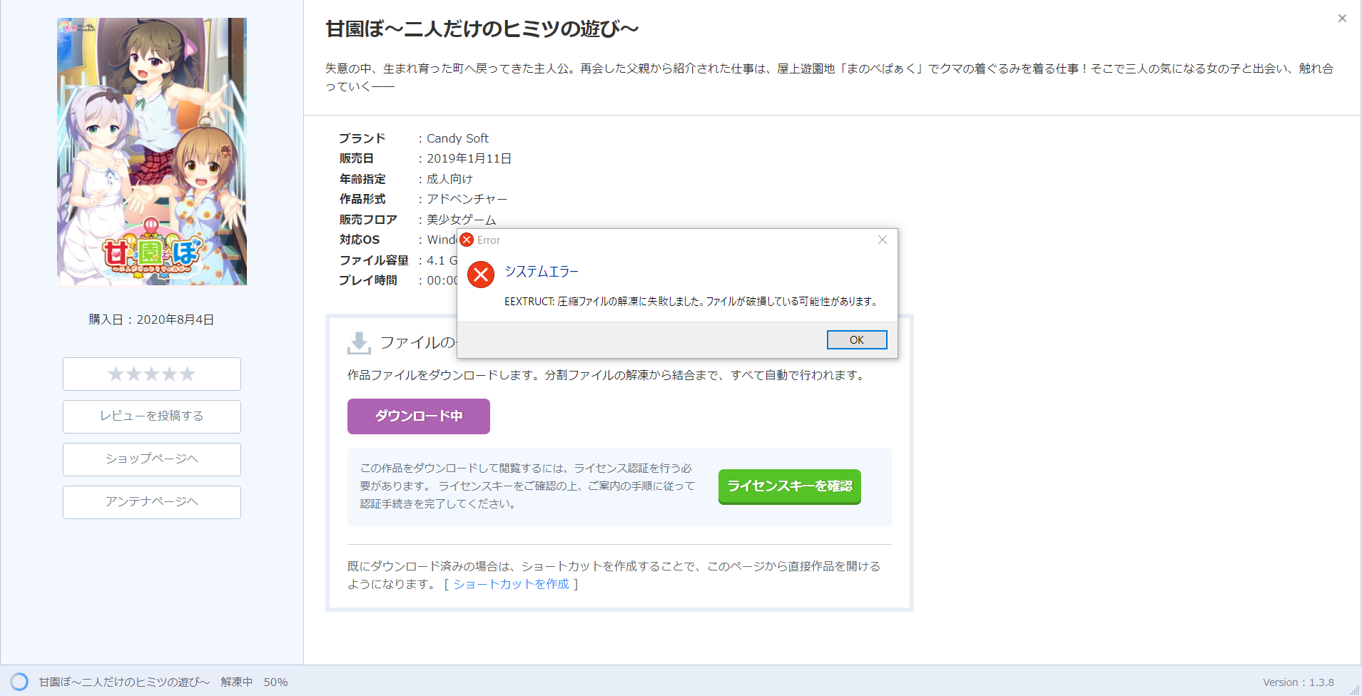The height and width of the screenshot is (696, 1362).
Task: Click the 解凍中 50% status text
Action: [254, 682]
